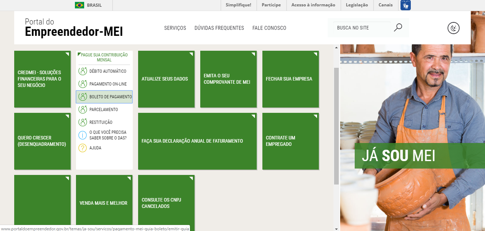The image size is (485, 231).
Task: Click into the Busca no site field
Action: pos(362,28)
